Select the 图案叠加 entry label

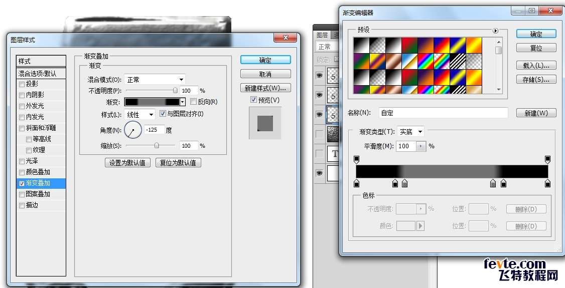tap(38, 194)
